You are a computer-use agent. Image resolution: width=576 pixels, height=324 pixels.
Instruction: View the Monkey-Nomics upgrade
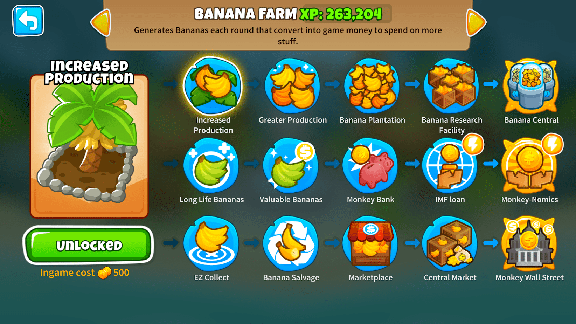[x=529, y=166]
